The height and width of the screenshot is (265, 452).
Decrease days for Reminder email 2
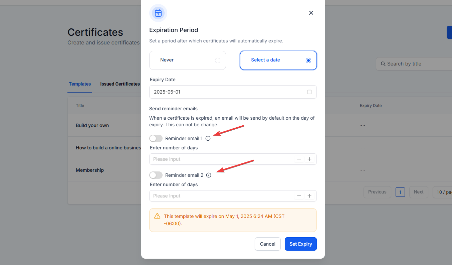pos(299,196)
